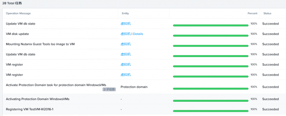Click the Percent column header
The image size is (286, 116).
(x=252, y=13)
